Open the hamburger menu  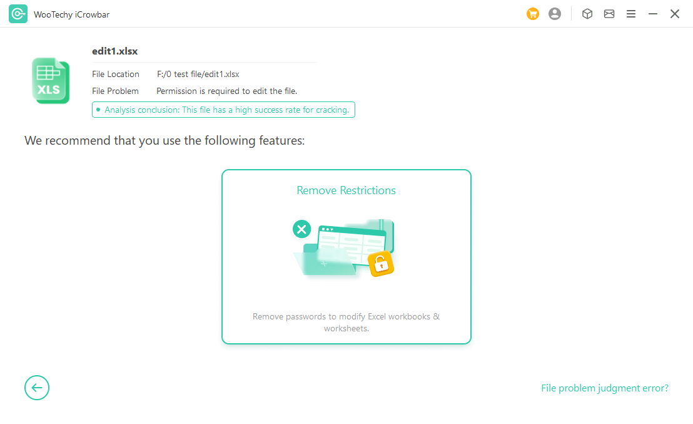(631, 14)
